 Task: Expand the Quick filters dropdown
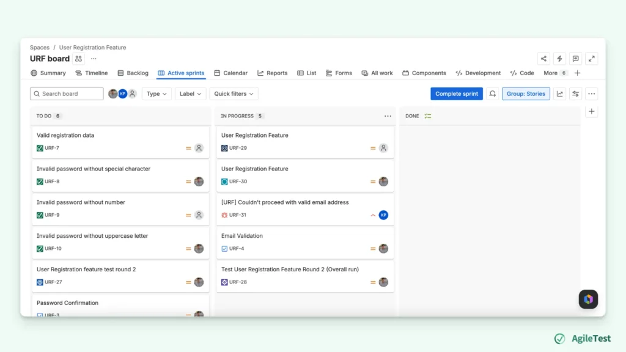coord(234,94)
